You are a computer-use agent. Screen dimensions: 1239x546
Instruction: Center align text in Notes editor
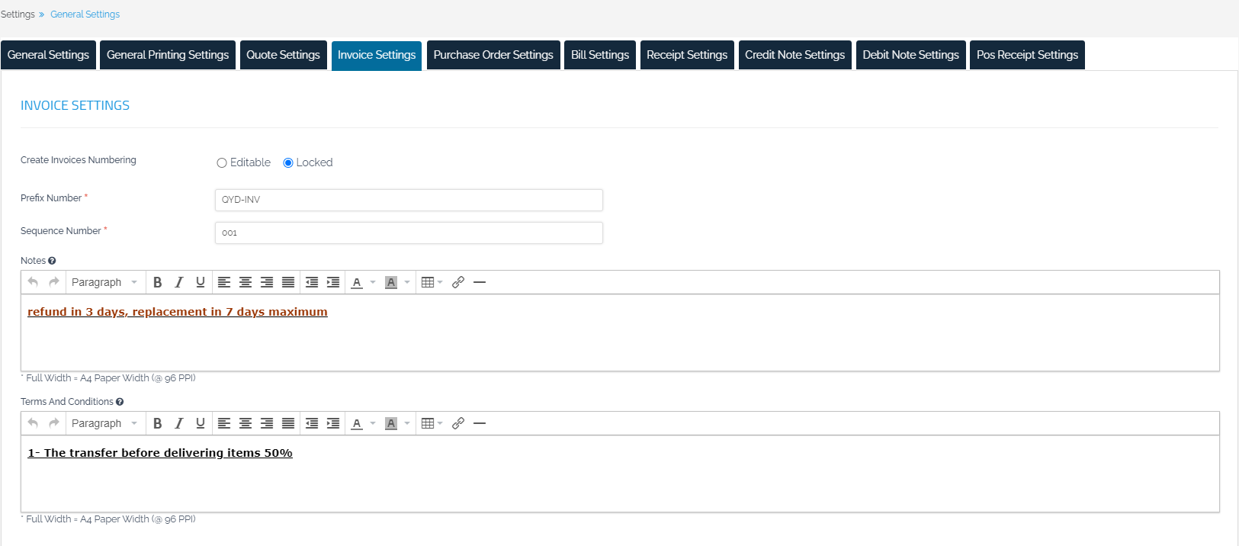point(246,282)
